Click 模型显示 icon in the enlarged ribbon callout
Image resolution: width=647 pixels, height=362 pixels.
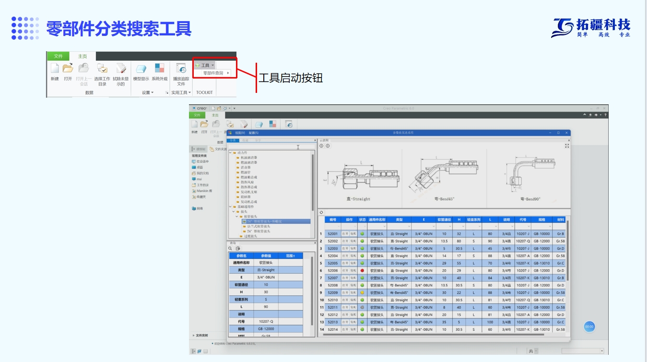click(141, 68)
